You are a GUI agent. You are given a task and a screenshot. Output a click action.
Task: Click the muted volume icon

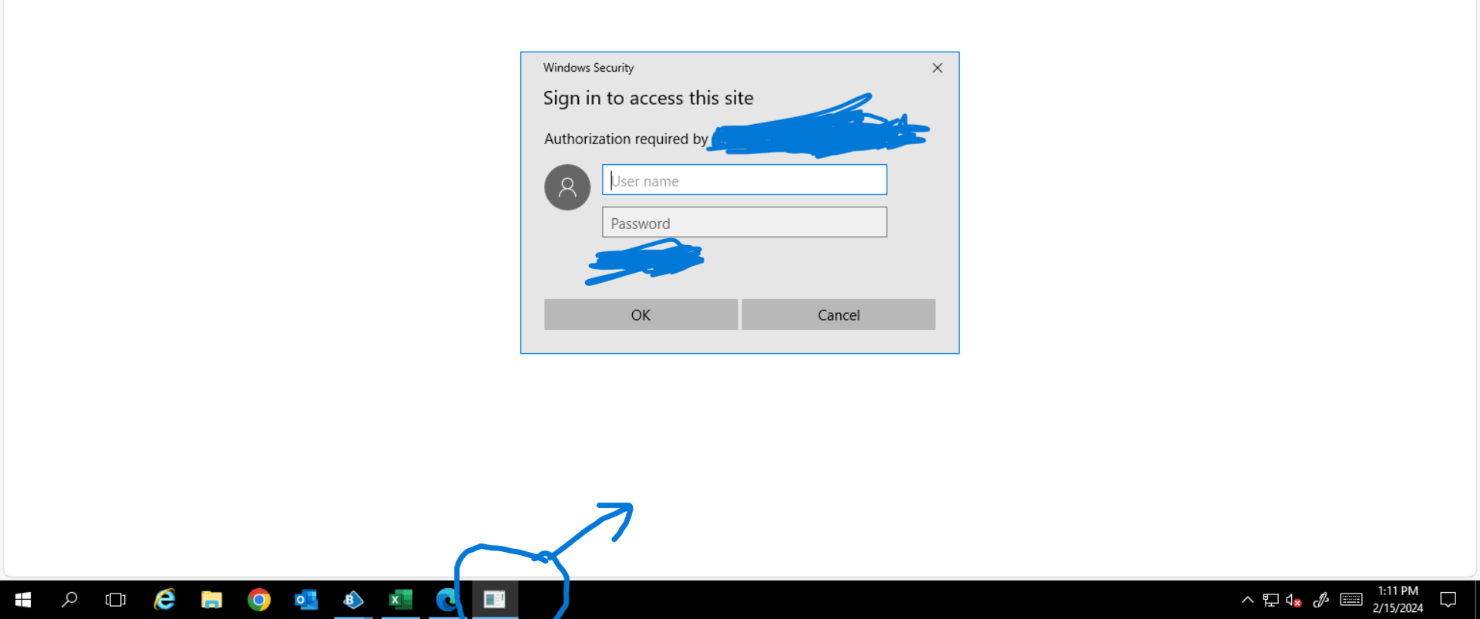[x=1293, y=600]
